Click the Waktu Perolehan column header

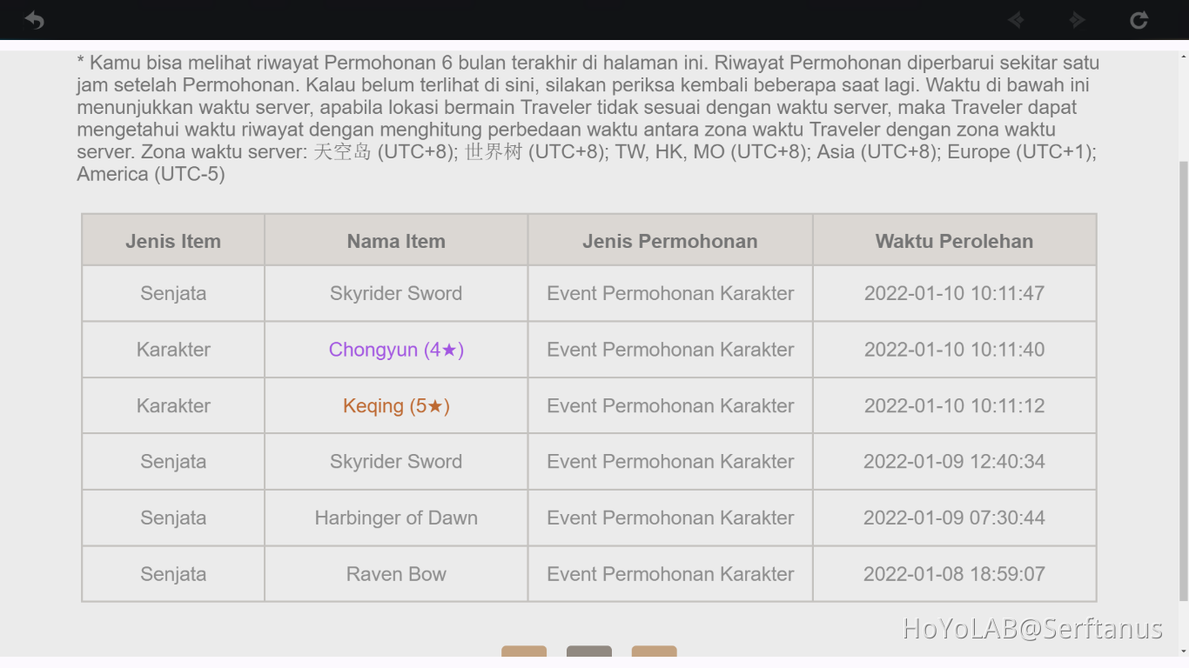pyautogui.click(x=954, y=241)
